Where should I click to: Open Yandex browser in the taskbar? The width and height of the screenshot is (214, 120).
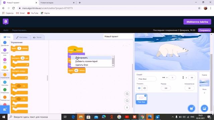[111, 117]
